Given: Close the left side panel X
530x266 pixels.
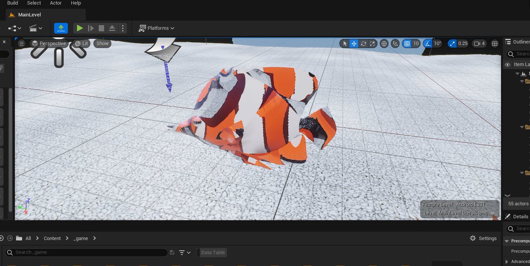Looking at the screenshot, I should pyautogui.click(x=4, y=42).
